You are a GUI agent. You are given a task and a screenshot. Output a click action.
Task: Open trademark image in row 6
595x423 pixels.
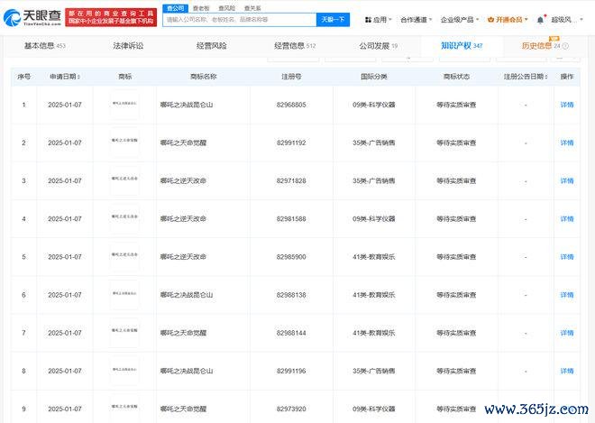[124, 294]
